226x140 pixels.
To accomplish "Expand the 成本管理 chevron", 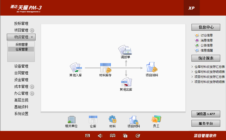I will coord(32,87).
